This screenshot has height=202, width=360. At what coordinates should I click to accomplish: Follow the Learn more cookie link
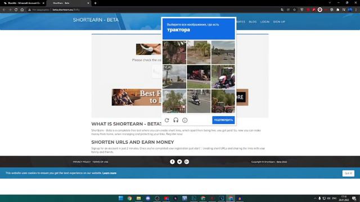click(109, 173)
